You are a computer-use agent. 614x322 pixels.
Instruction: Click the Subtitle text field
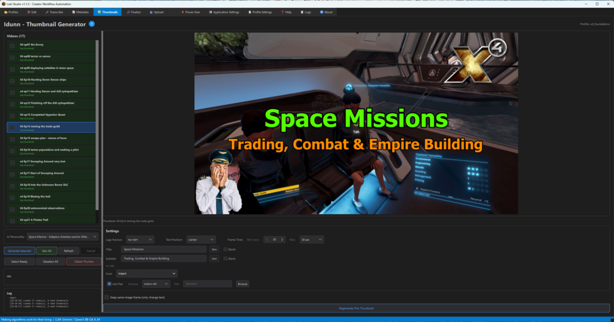coord(164,259)
